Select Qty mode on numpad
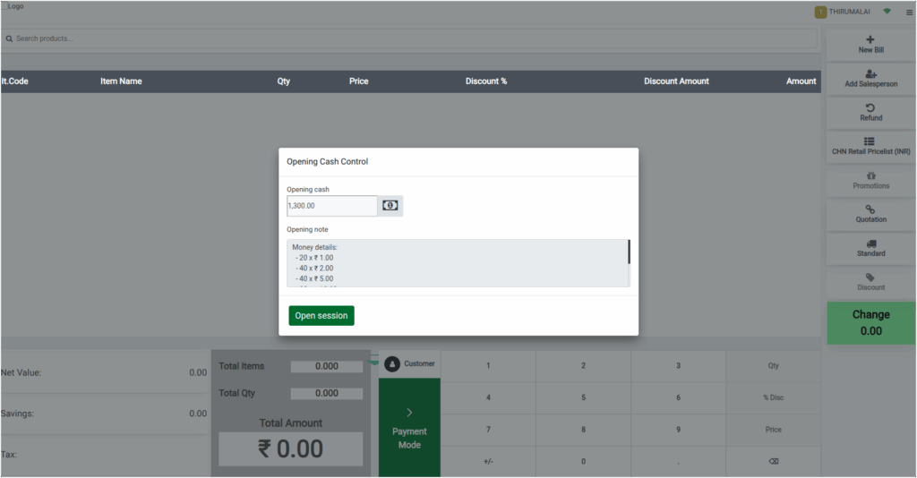Viewport: 917px width, 478px height. click(x=773, y=366)
